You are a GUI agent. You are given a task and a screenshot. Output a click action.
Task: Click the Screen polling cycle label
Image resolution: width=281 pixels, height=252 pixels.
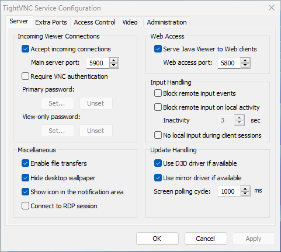(x=182, y=191)
